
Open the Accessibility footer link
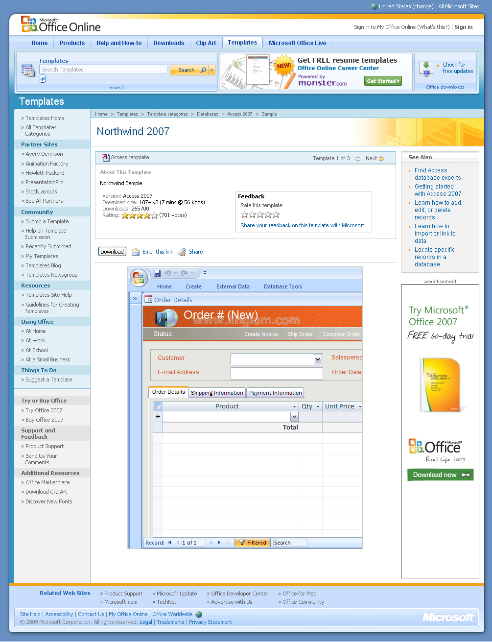click(x=59, y=614)
